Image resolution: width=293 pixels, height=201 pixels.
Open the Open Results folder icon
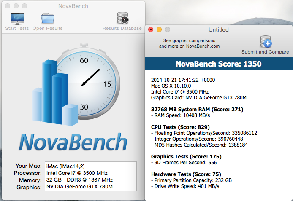pyautogui.click(x=48, y=18)
